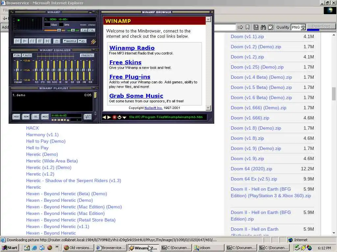Viewport: 337px width, 252px height.
Task: Stop loading in Winamp minibrowser
Action: [114, 117]
